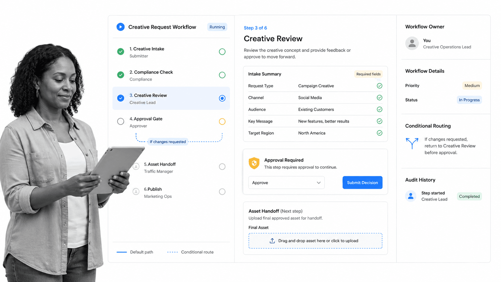The image size is (501, 282).
Task: Click the Completed audit badge
Action: click(x=469, y=196)
